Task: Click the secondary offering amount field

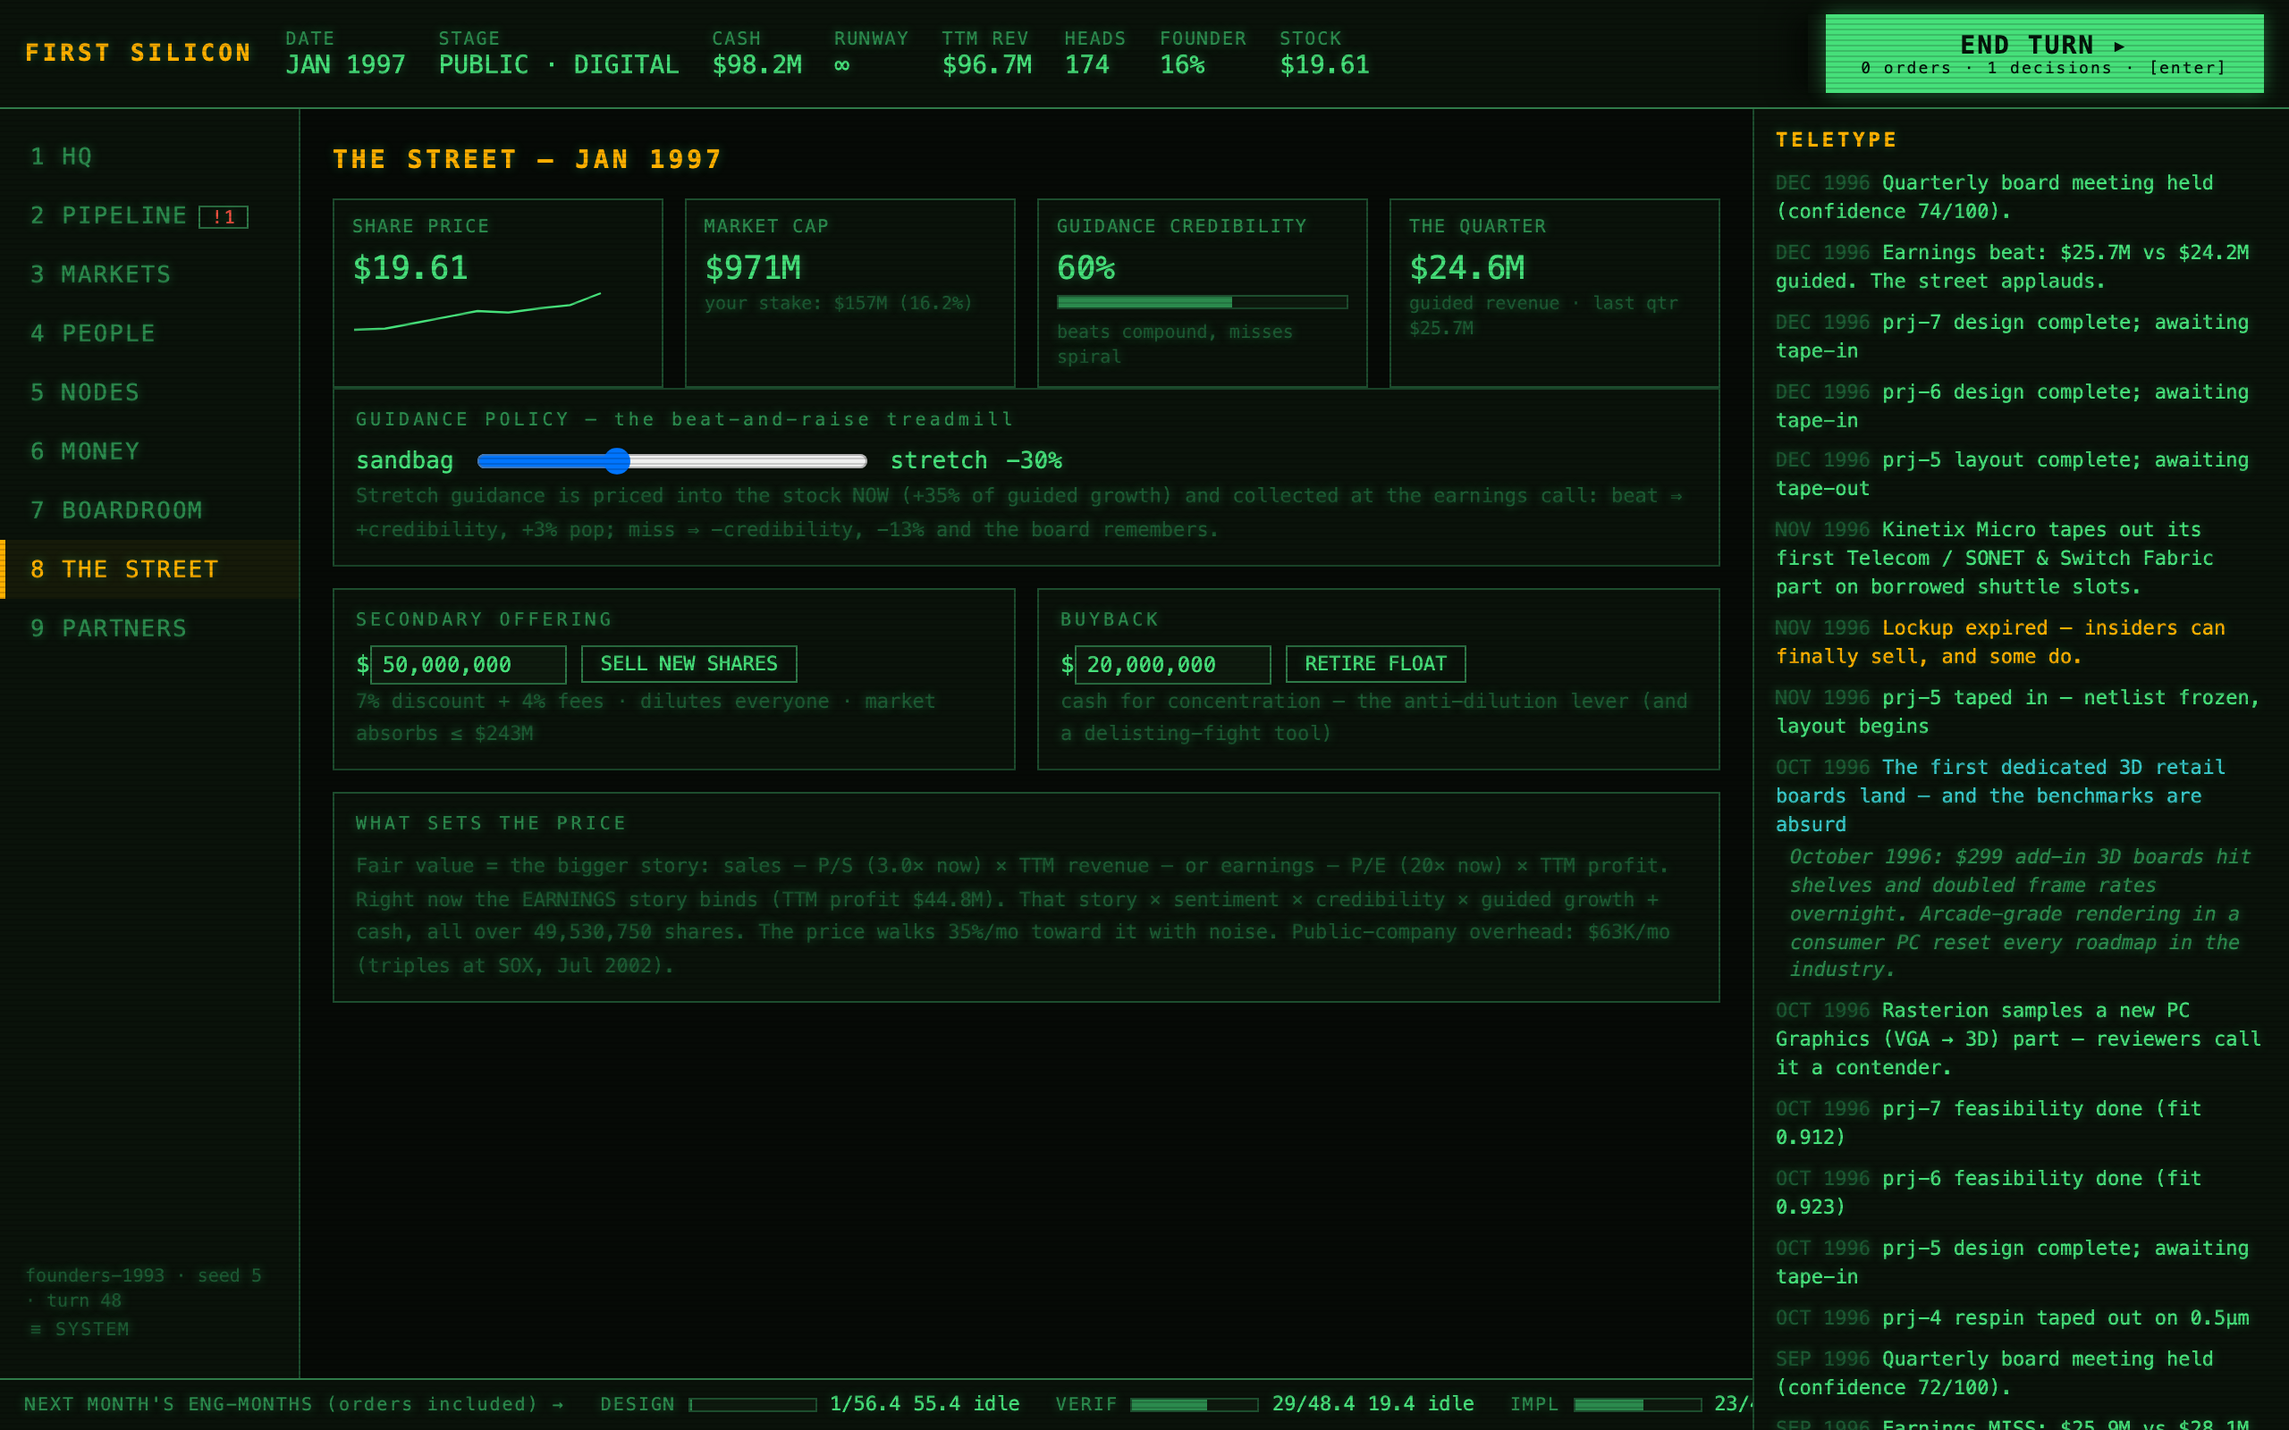Action: pos(469,665)
